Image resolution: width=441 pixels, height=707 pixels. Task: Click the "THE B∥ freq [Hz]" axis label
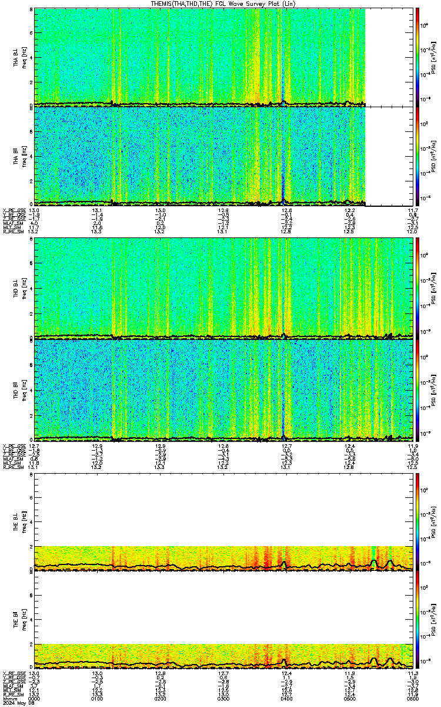click(19, 620)
